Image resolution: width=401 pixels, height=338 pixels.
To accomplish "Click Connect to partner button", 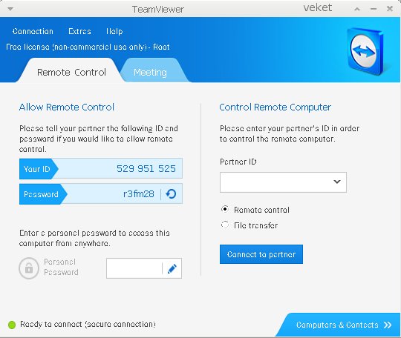I will (261, 254).
